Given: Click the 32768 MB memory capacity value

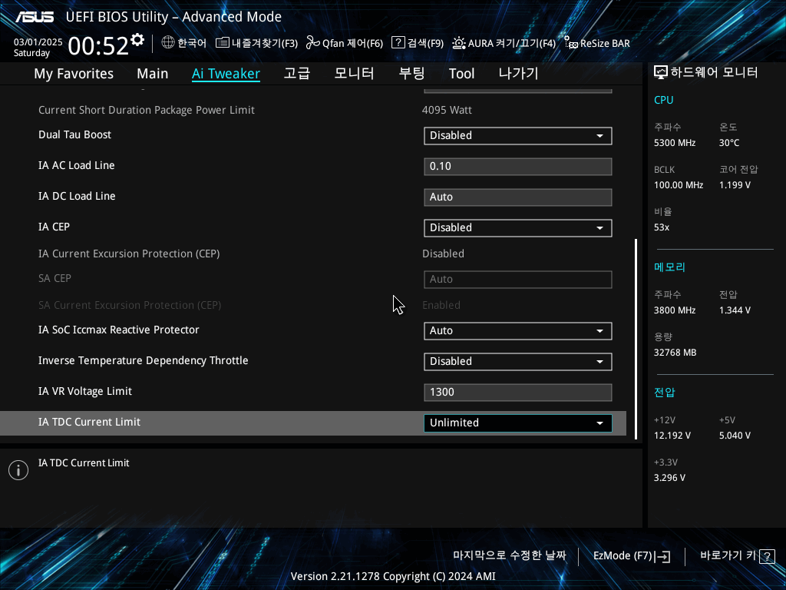Looking at the screenshot, I should [x=675, y=353].
